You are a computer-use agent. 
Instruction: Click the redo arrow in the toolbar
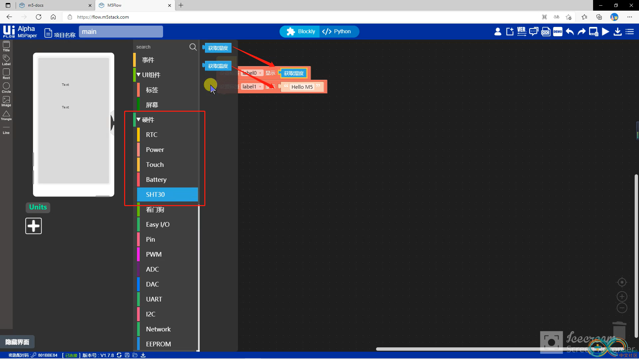point(581,32)
